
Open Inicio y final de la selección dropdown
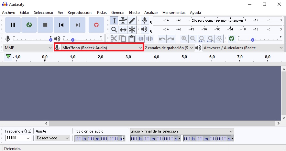pos(182,131)
